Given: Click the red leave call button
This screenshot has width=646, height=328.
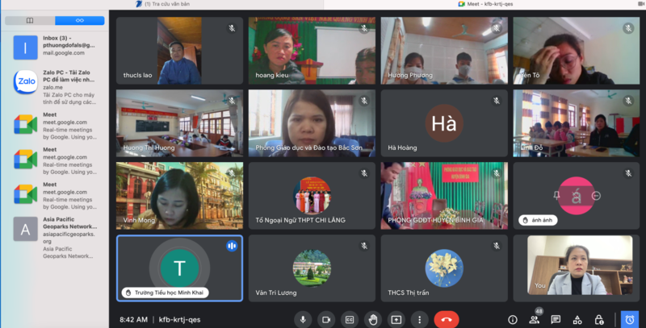Looking at the screenshot, I should (x=447, y=319).
